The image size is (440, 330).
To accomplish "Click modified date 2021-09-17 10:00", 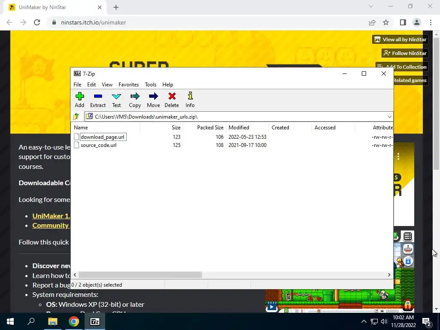I will pos(247,145).
